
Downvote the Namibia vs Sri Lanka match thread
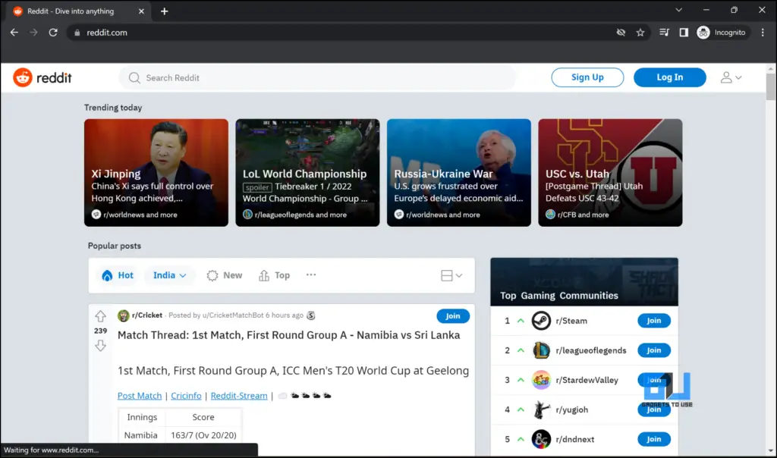[100, 345]
